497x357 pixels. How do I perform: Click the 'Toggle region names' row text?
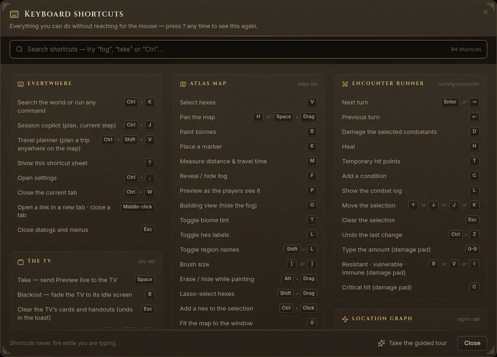[209, 250]
